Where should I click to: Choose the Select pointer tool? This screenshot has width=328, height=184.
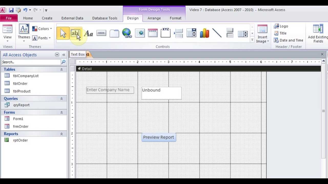pos(63,33)
